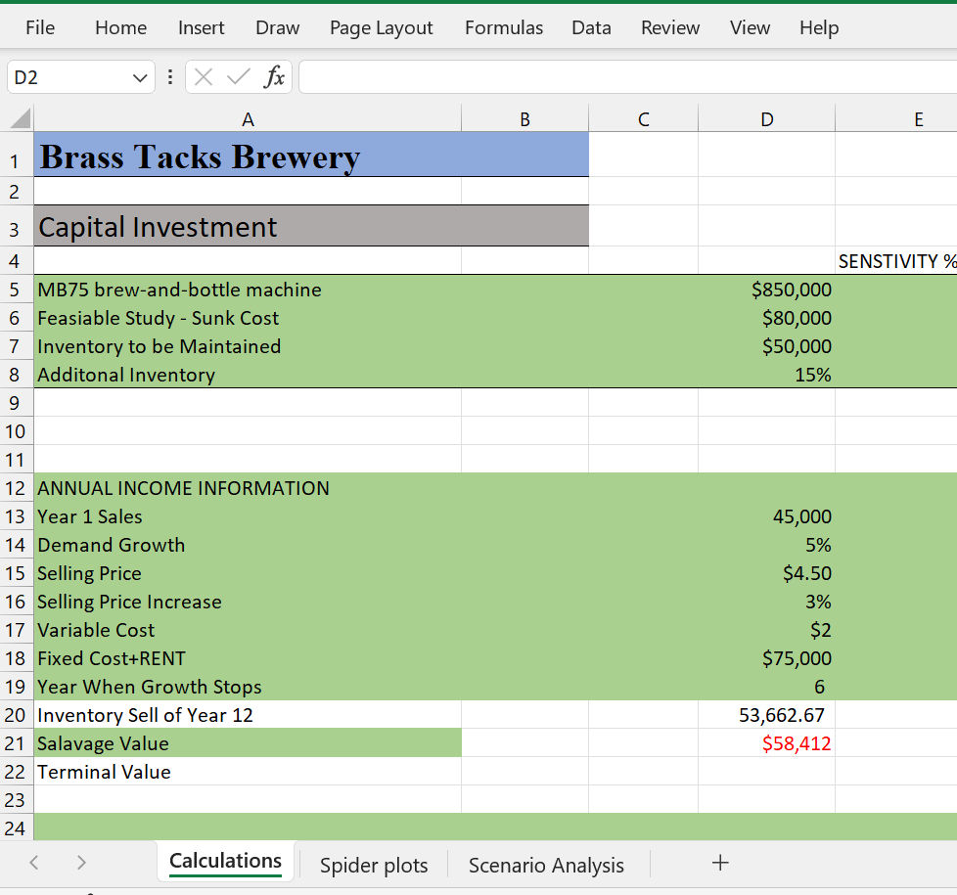Select Inventory to be Maintained cell
957x895 pixels.
click(248, 346)
